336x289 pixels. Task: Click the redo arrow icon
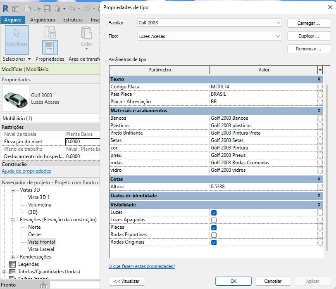coord(87,9)
